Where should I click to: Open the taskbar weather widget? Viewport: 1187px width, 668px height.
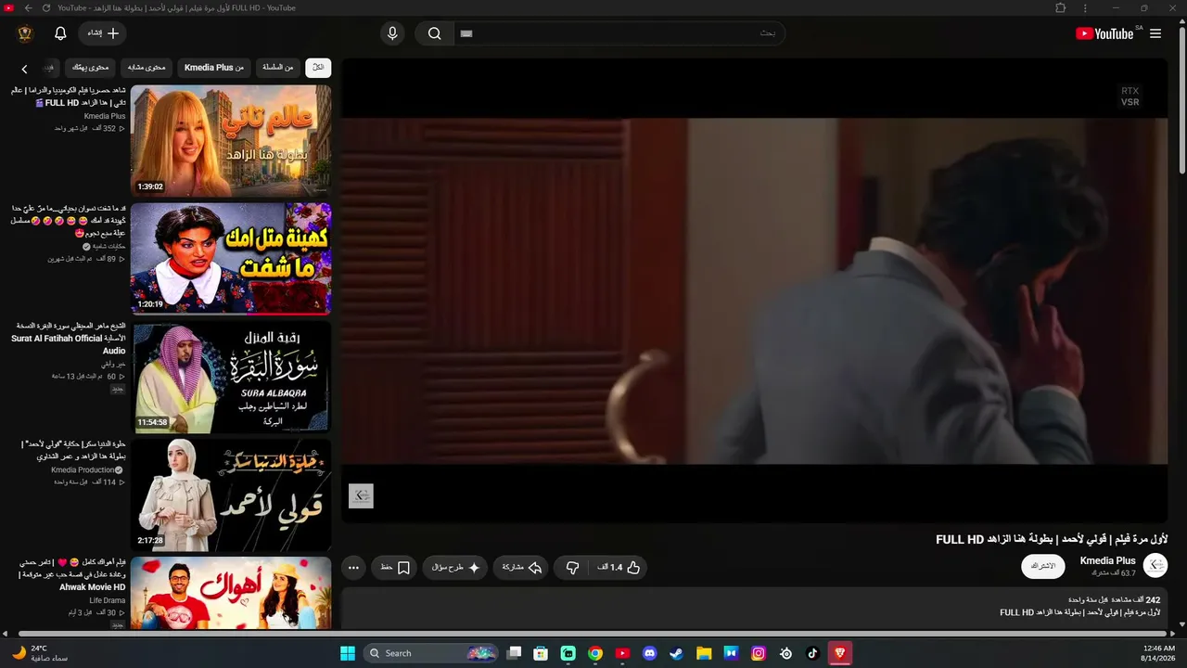(42, 653)
